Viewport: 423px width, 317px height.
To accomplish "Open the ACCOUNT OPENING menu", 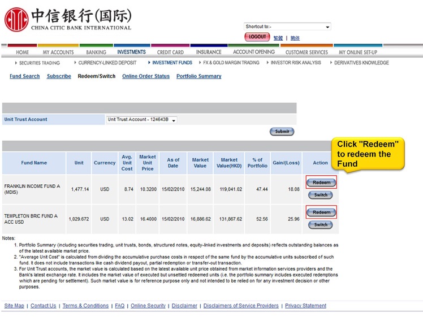I will tap(254, 52).
